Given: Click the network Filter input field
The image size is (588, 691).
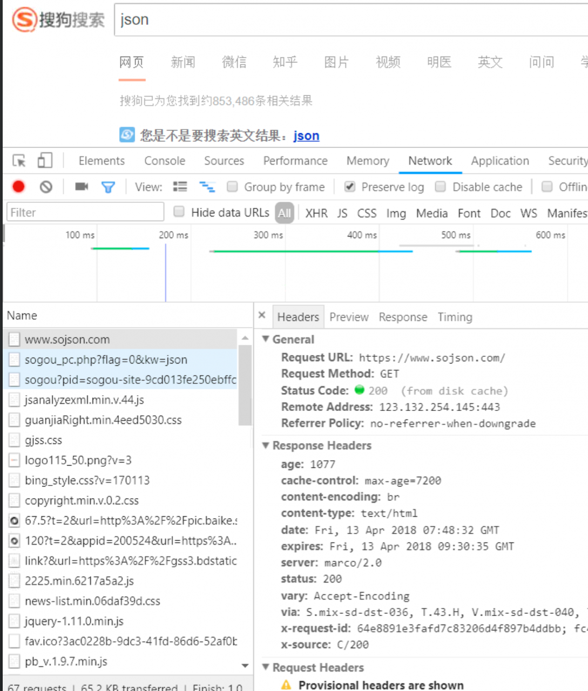Looking at the screenshot, I should click(85, 212).
